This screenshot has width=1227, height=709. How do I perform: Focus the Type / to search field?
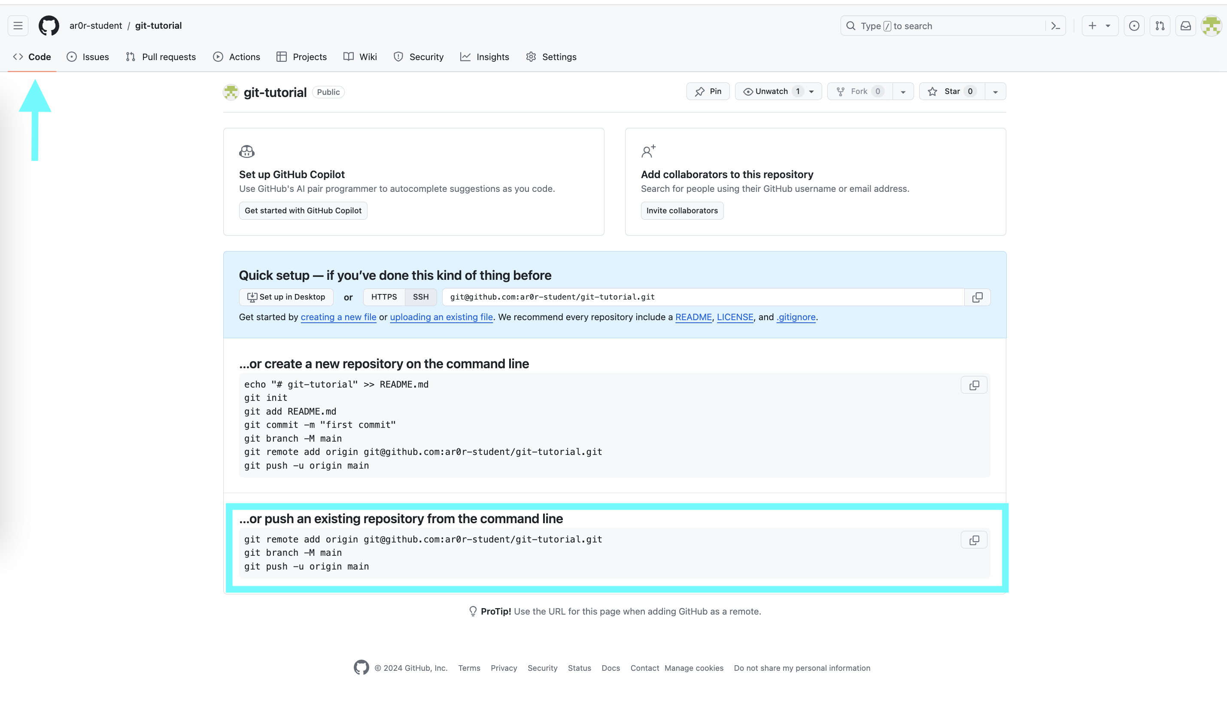click(945, 26)
